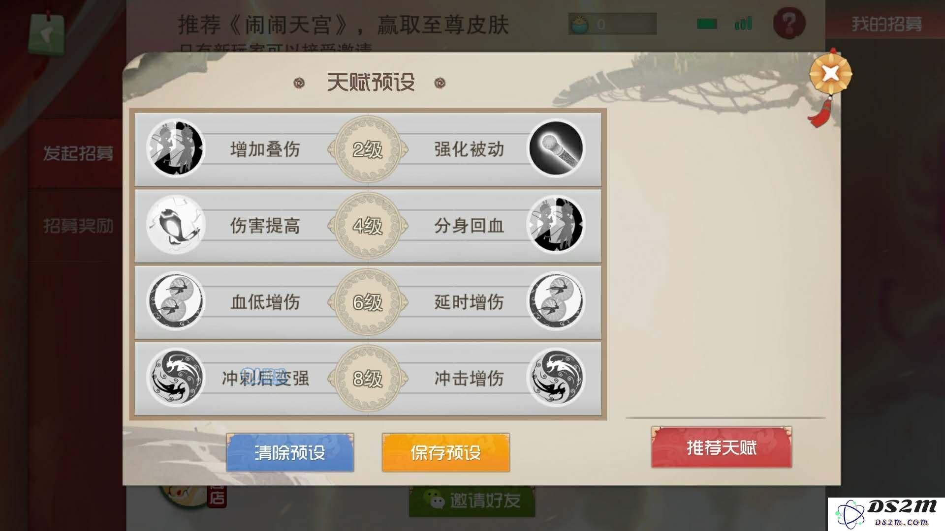Close the 天赋预设 dialog
Viewport: 945px width, 531px height.
[x=831, y=74]
